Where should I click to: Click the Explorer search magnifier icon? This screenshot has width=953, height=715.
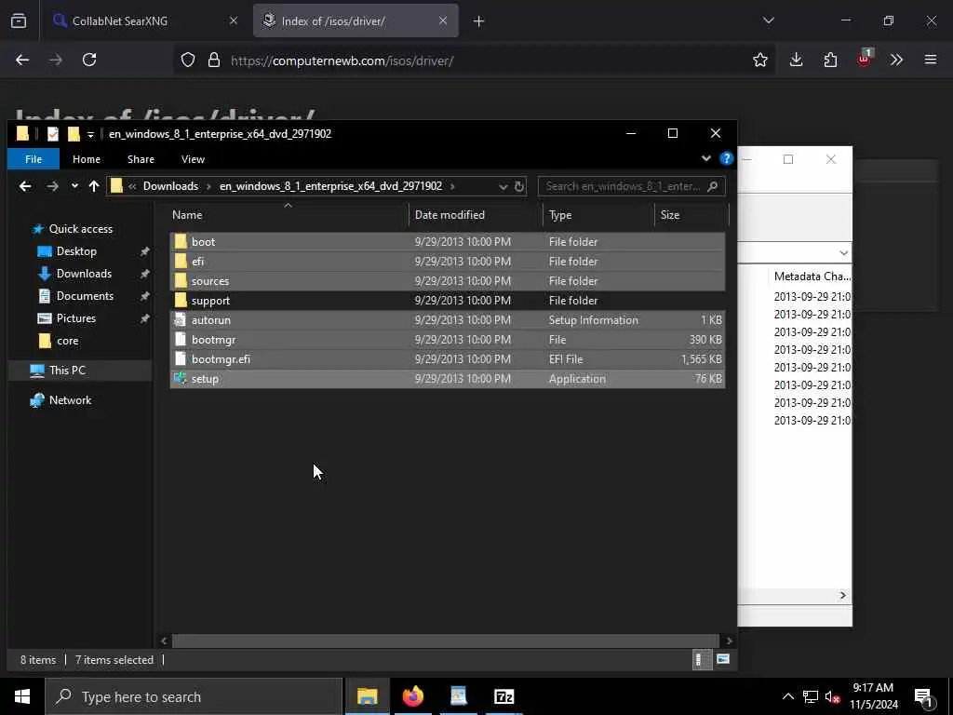(x=713, y=186)
